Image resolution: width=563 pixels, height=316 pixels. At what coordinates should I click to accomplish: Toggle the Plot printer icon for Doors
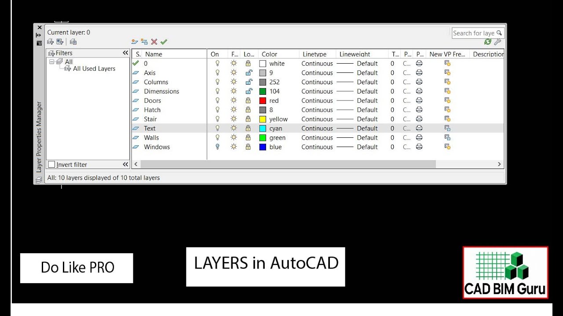420,101
